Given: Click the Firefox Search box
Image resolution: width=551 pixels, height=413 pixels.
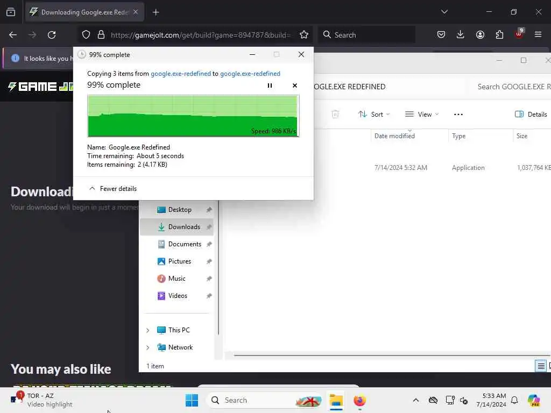Looking at the screenshot, I should (366, 35).
